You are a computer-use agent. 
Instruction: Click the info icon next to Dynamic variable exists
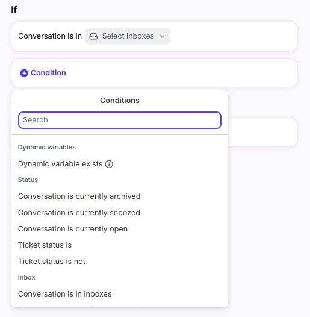pyautogui.click(x=109, y=164)
